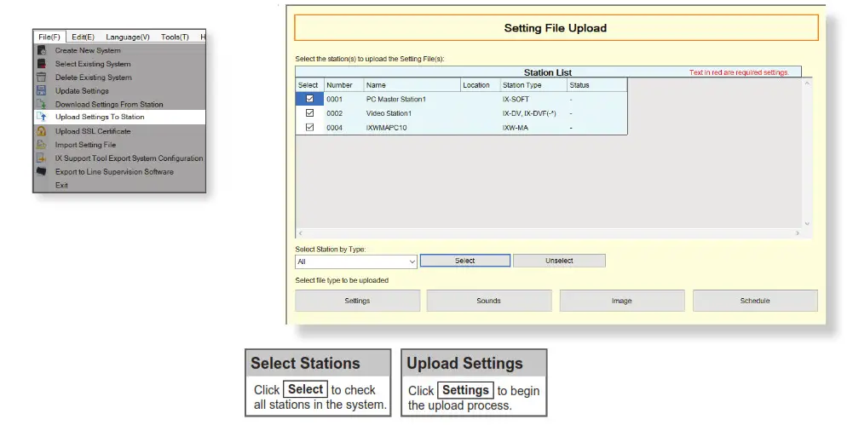Open the File(F) menu

coord(49,37)
